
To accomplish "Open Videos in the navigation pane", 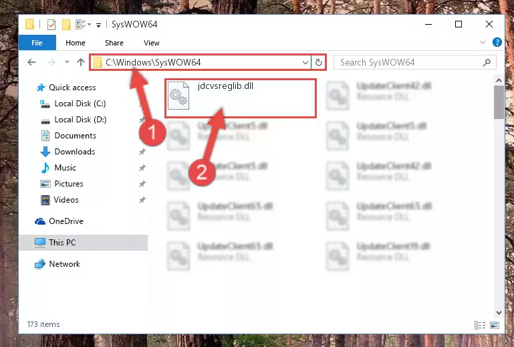I will point(66,200).
